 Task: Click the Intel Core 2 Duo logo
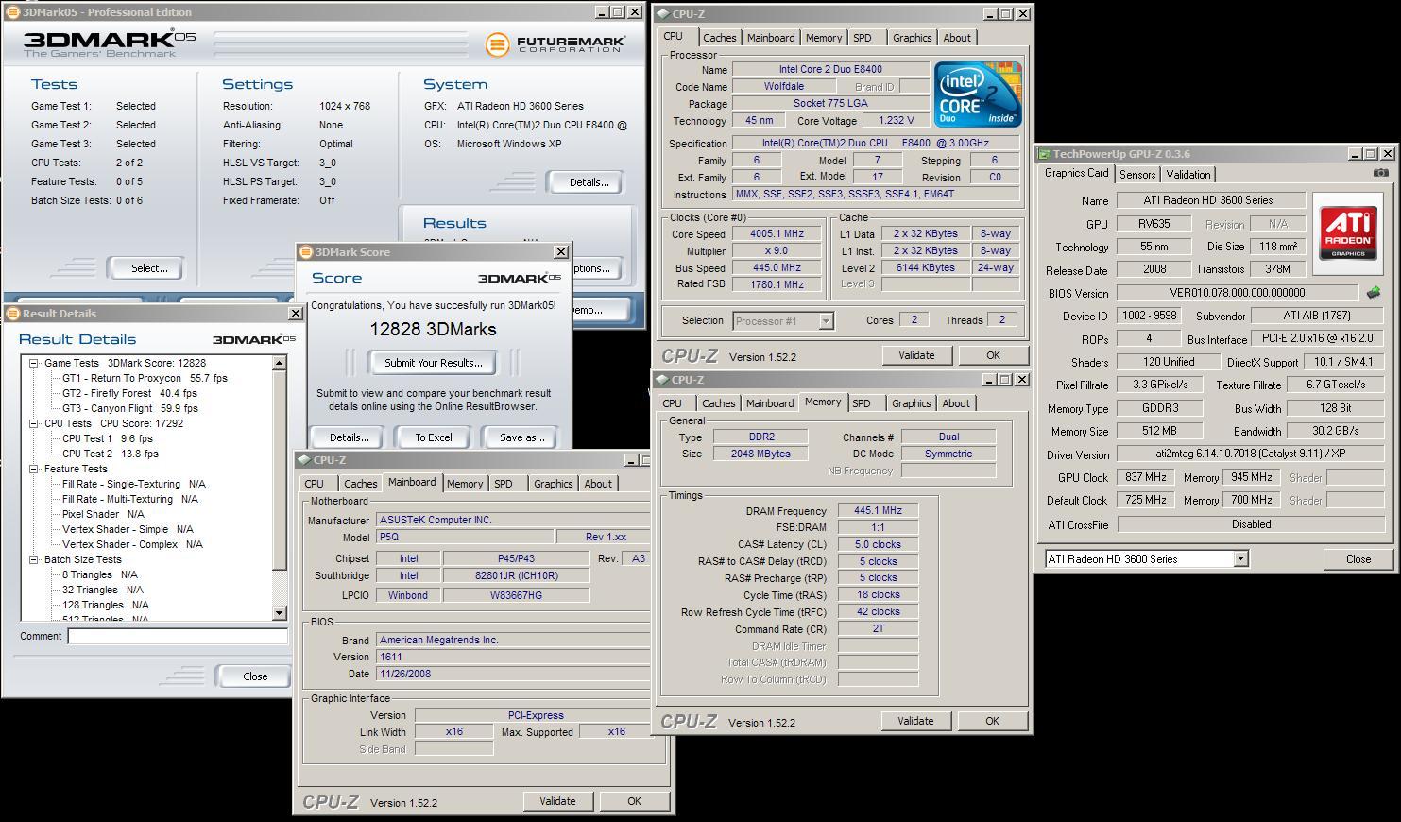(978, 94)
